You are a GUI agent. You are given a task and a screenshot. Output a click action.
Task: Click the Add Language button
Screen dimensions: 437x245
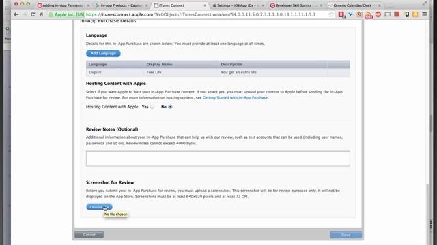click(x=103, y=53)
